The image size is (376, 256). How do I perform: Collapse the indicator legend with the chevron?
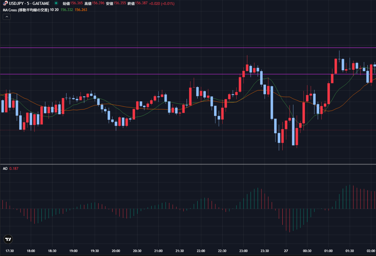pos(7,17)
